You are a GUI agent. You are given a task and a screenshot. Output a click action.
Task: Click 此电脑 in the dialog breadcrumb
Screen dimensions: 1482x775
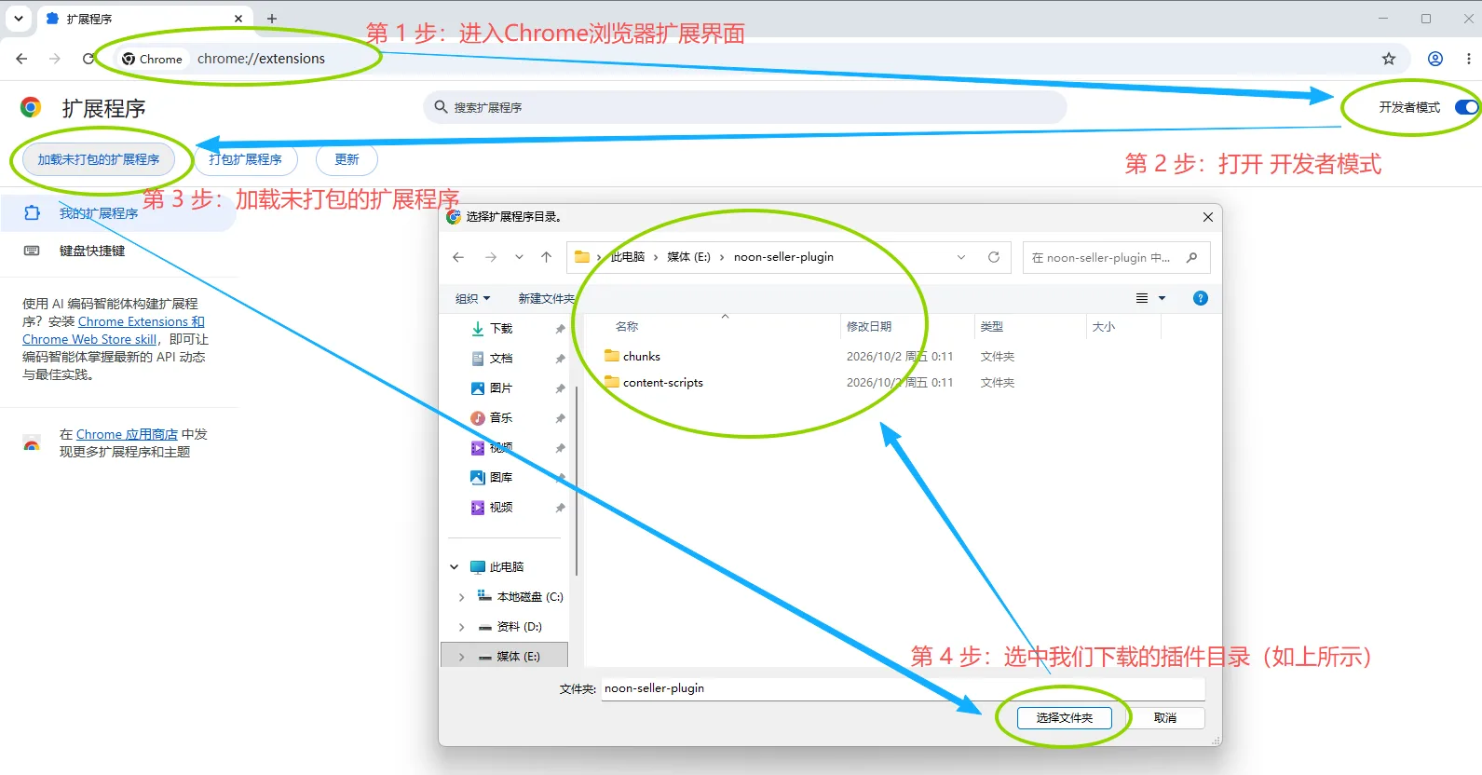[x=628, y=257]
